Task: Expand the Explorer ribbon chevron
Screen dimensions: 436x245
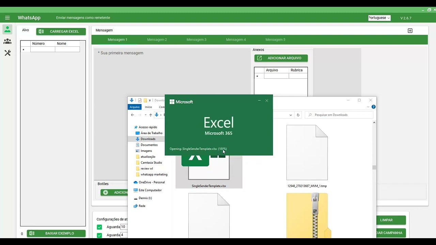Action: click(x=368, y=107)
